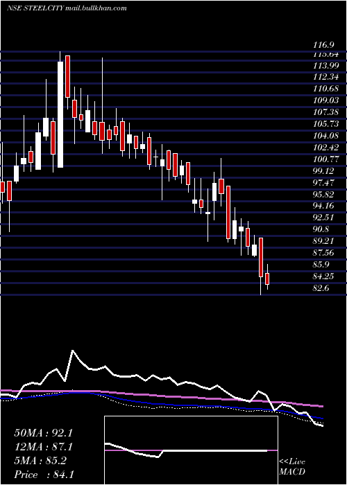Click the Price : 84.1 readout
The height and width of the screenshot is (485, 347).
(44, 475)
